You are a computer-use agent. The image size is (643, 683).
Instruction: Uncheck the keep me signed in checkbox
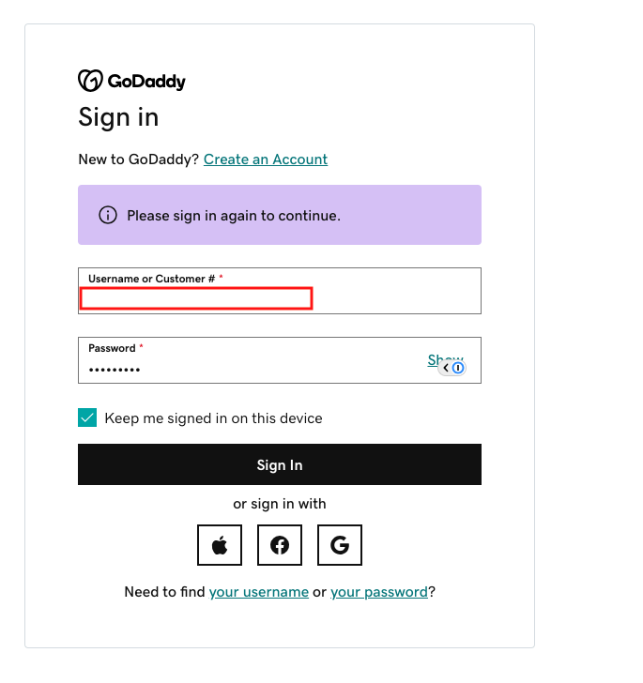[x=87, y=417]
